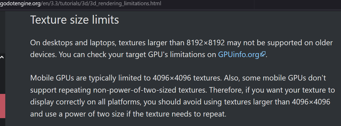Click the red sidebar block on the left edge
Screen dimensions: 341x126
(2, 106)
